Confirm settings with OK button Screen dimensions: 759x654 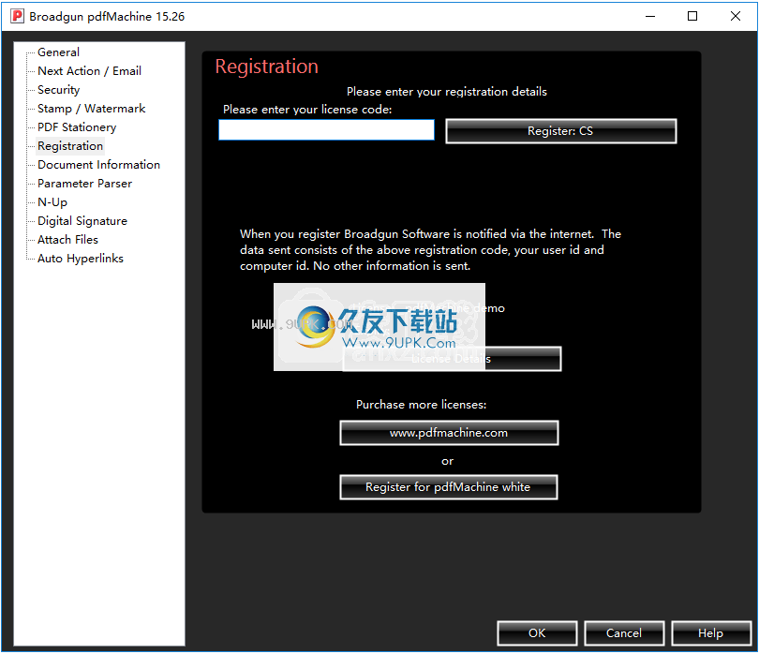[537, 633]
